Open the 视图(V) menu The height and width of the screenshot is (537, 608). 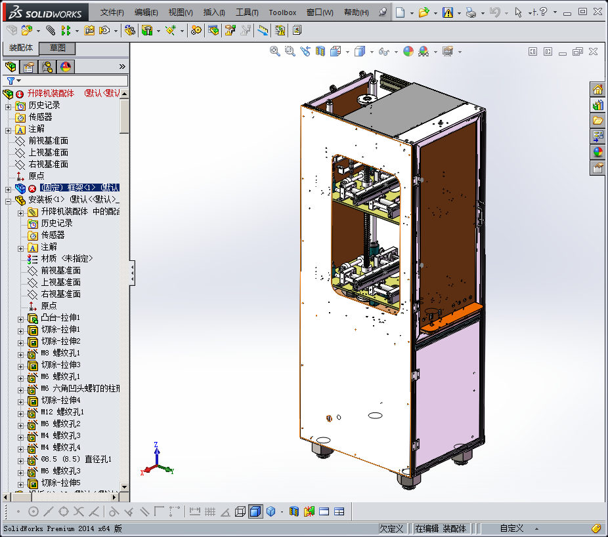pyautogui.click(x=181, y=12)
